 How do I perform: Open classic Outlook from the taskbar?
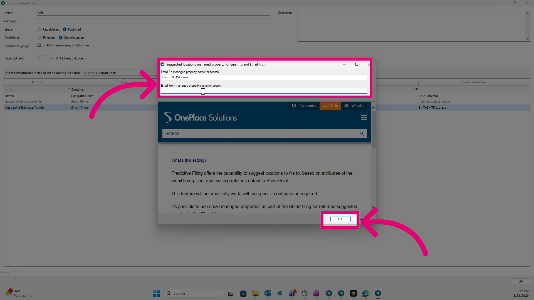click(x=268, y=293)
